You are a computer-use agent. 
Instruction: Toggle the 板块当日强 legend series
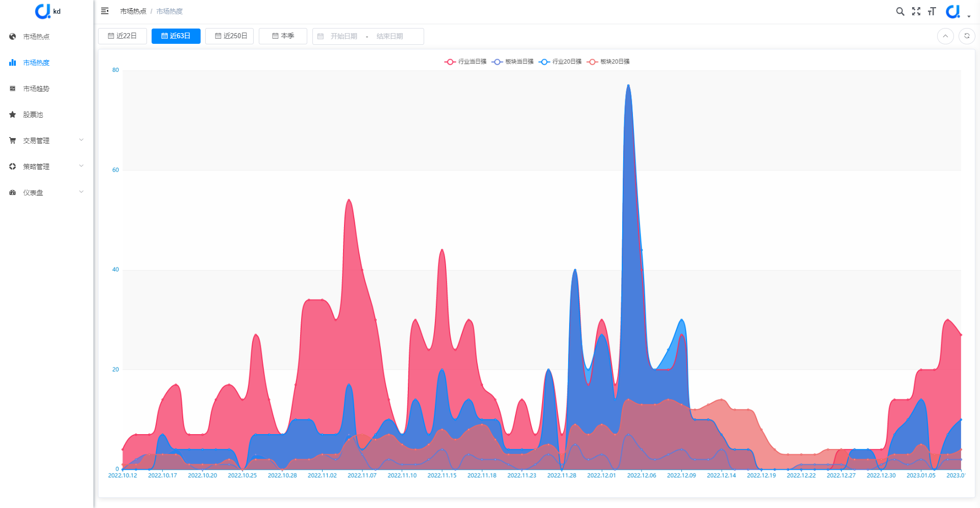point(512,62)
